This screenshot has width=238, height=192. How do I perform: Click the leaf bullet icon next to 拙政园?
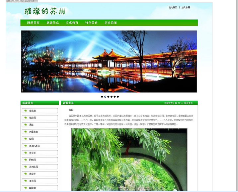(x=25, y=118)
